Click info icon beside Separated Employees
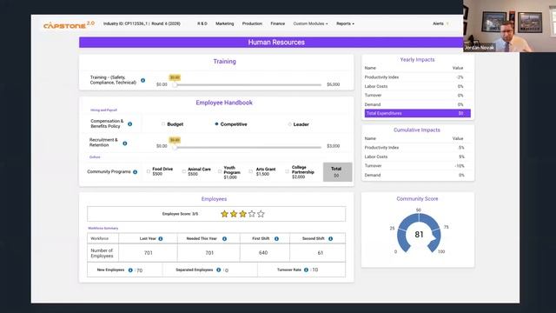 click(218, 270)
